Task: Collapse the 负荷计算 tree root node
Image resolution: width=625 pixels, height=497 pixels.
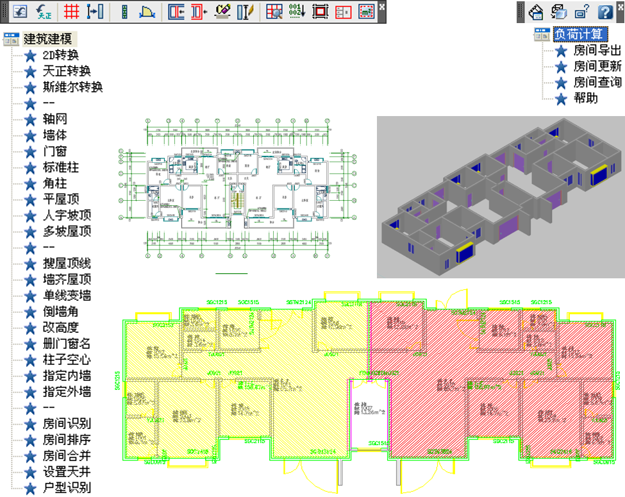Action: click(x=542, y=34)
